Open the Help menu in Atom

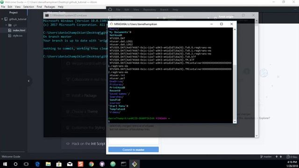click(60, 7)
